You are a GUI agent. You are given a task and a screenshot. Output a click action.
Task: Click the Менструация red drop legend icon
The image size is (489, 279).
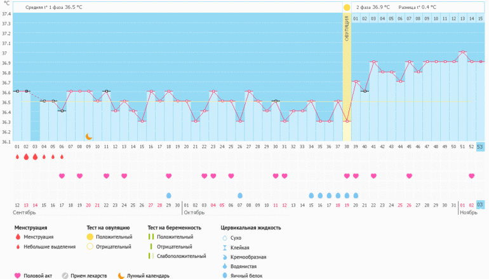pos(17,237)
